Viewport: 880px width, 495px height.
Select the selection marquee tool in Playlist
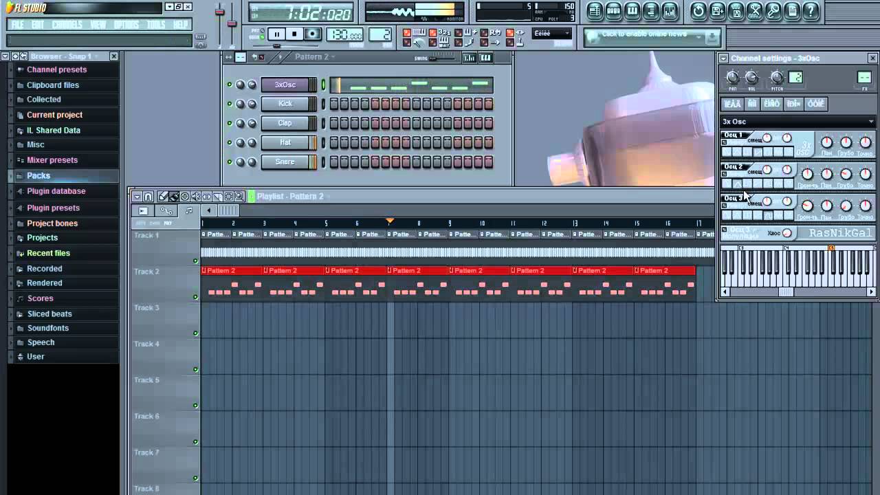pyautogui.click(x=228, y=197)
